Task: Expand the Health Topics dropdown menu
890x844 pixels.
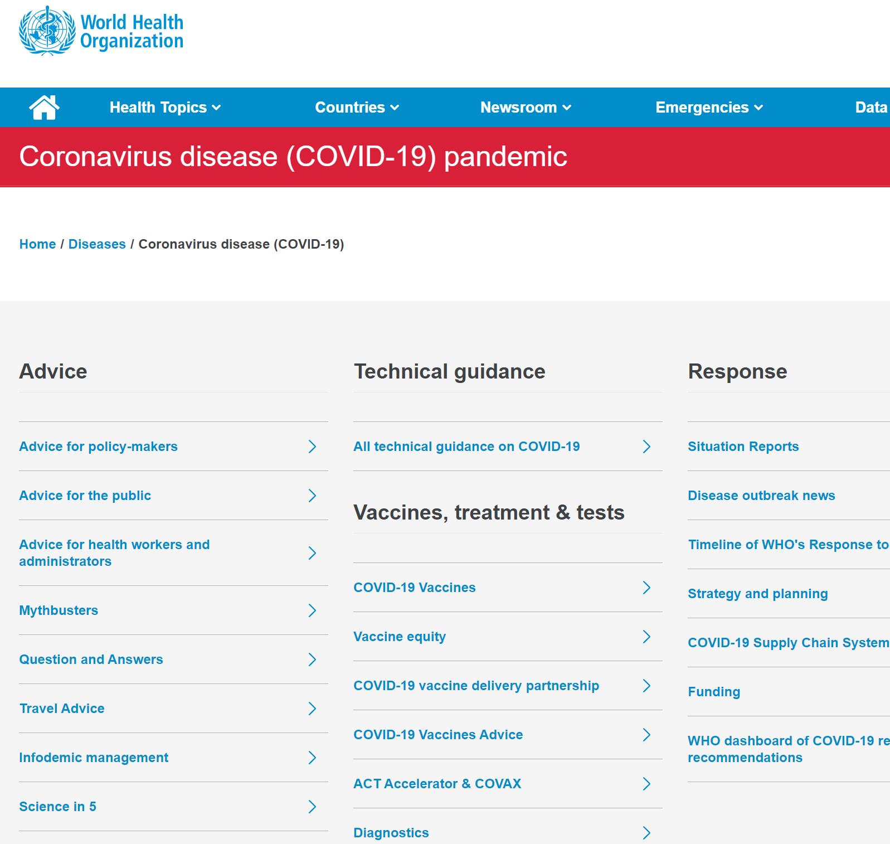Action: 165,107
